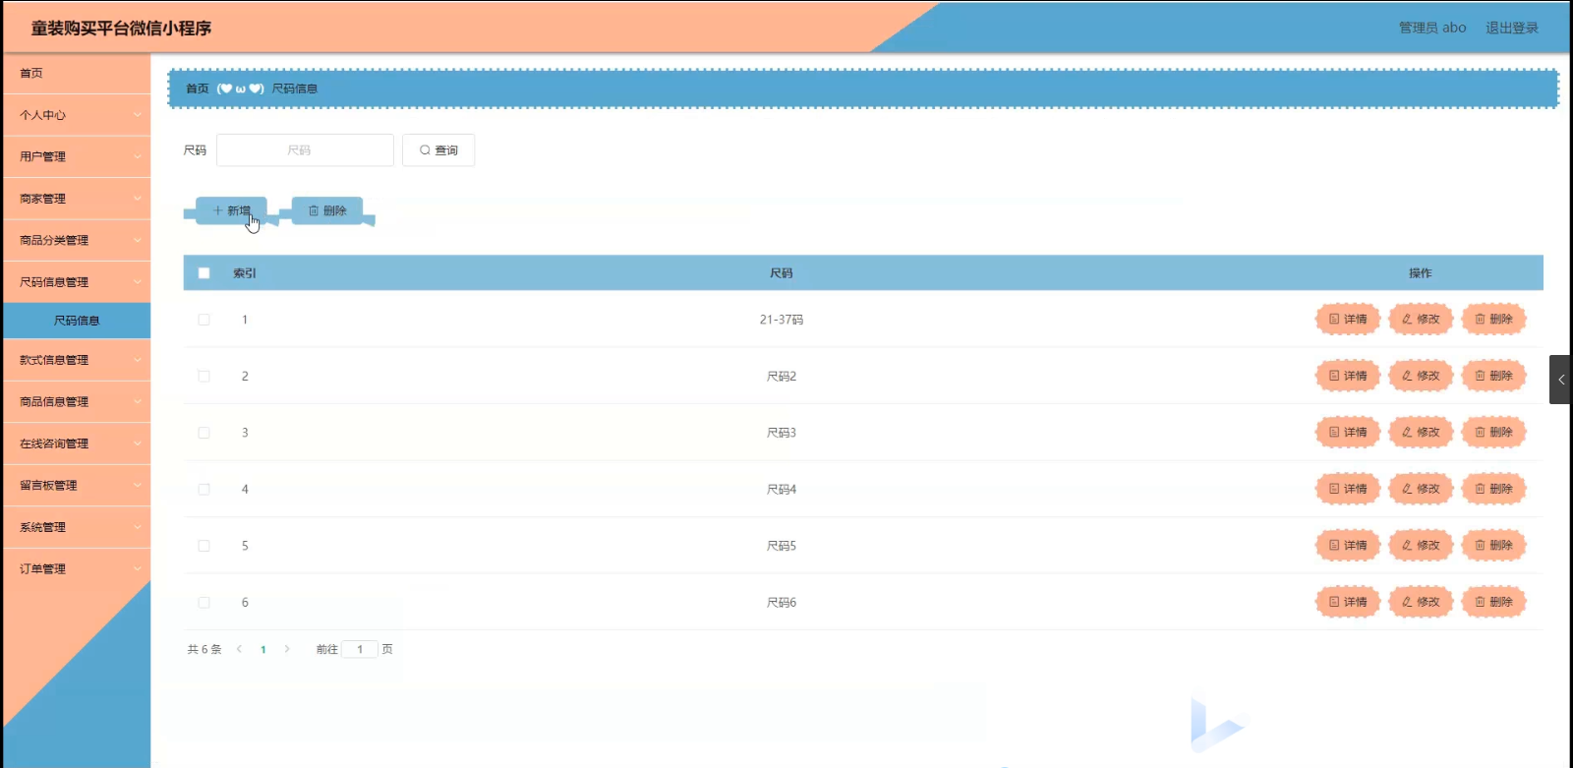Click 删除 for the 尺码4 row
Viewport: 1573px width, 768px height.
point(1493,489)
